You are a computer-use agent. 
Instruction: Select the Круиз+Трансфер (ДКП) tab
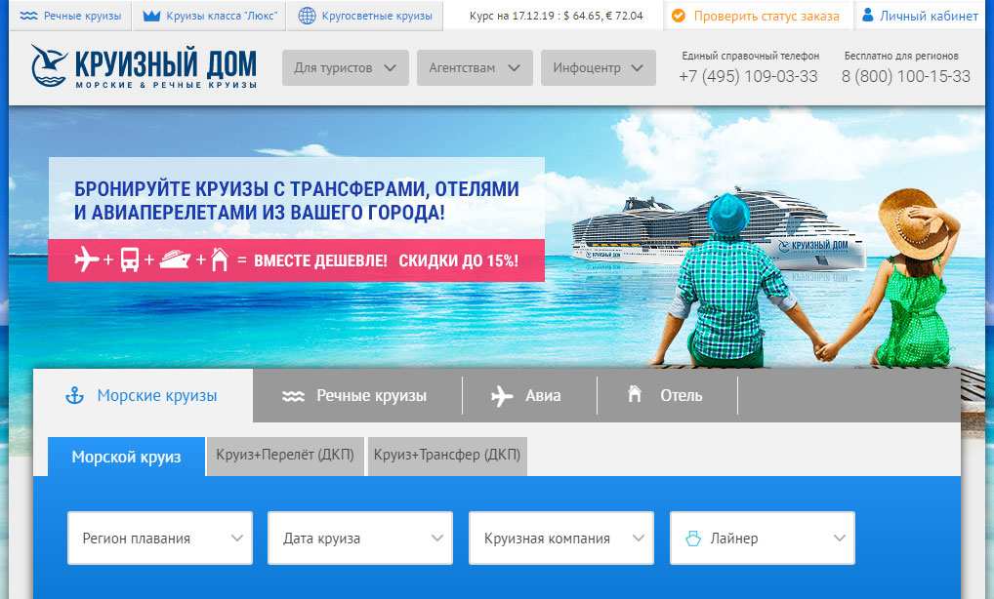pos(447,456)
